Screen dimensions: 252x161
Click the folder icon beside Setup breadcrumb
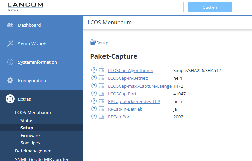(x=93, y=42)
